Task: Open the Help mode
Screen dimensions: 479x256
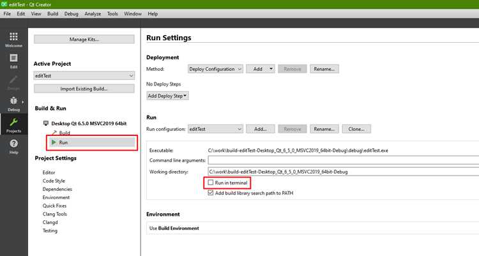Action: click(x=14, y=147)
